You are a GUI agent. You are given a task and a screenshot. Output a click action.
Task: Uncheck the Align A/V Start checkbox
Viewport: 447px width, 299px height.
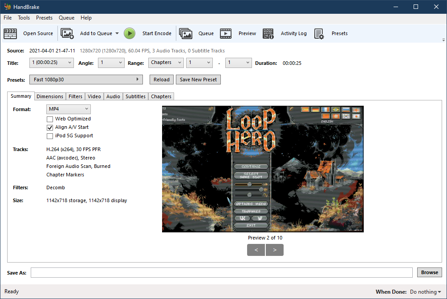click(50, 128)
